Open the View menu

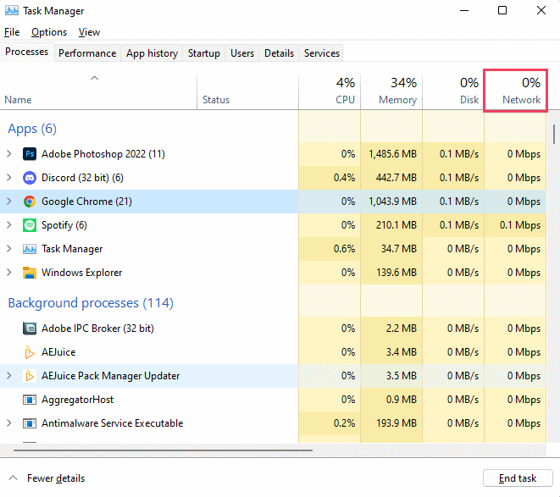(89, 32)
